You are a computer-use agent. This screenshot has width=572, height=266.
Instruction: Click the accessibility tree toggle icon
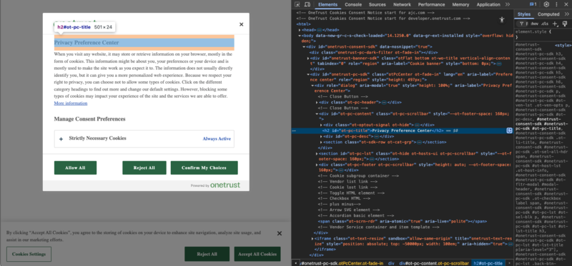(502, 20)
